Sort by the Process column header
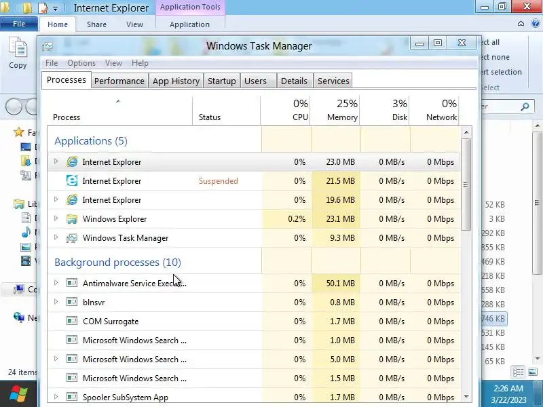The width and height of the screenshot is (543, 407). [119, 111]
